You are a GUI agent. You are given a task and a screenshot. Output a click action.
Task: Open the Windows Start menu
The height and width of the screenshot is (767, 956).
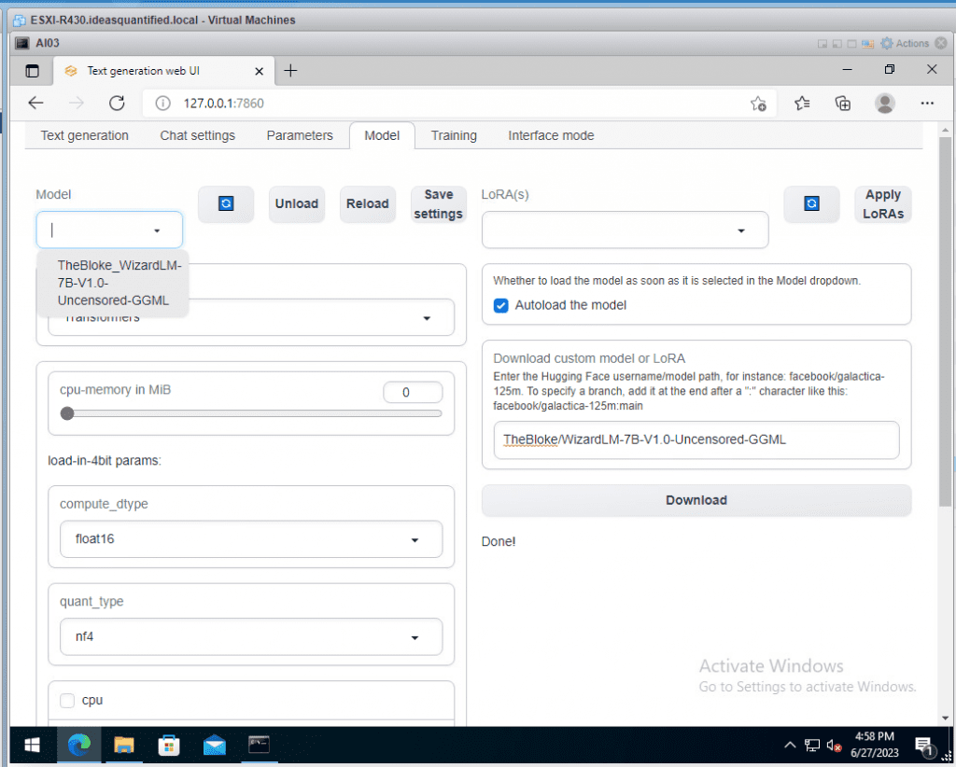click(x=33, y=745)
